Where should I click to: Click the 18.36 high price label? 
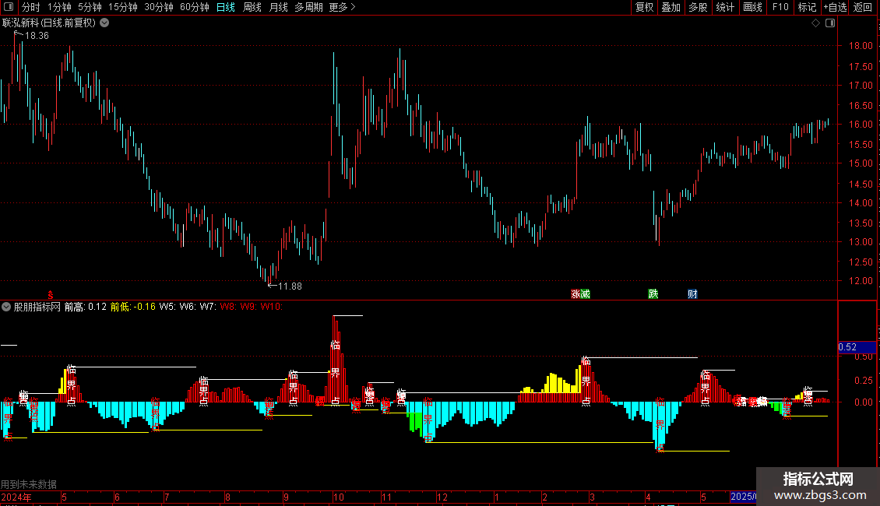(x=37, y=35)
